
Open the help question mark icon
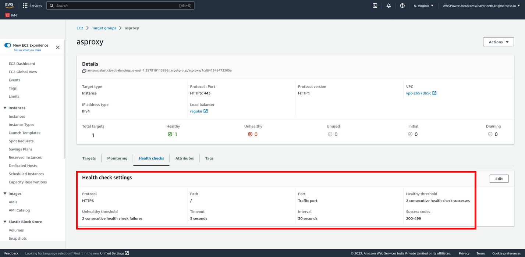click(402, 6)
